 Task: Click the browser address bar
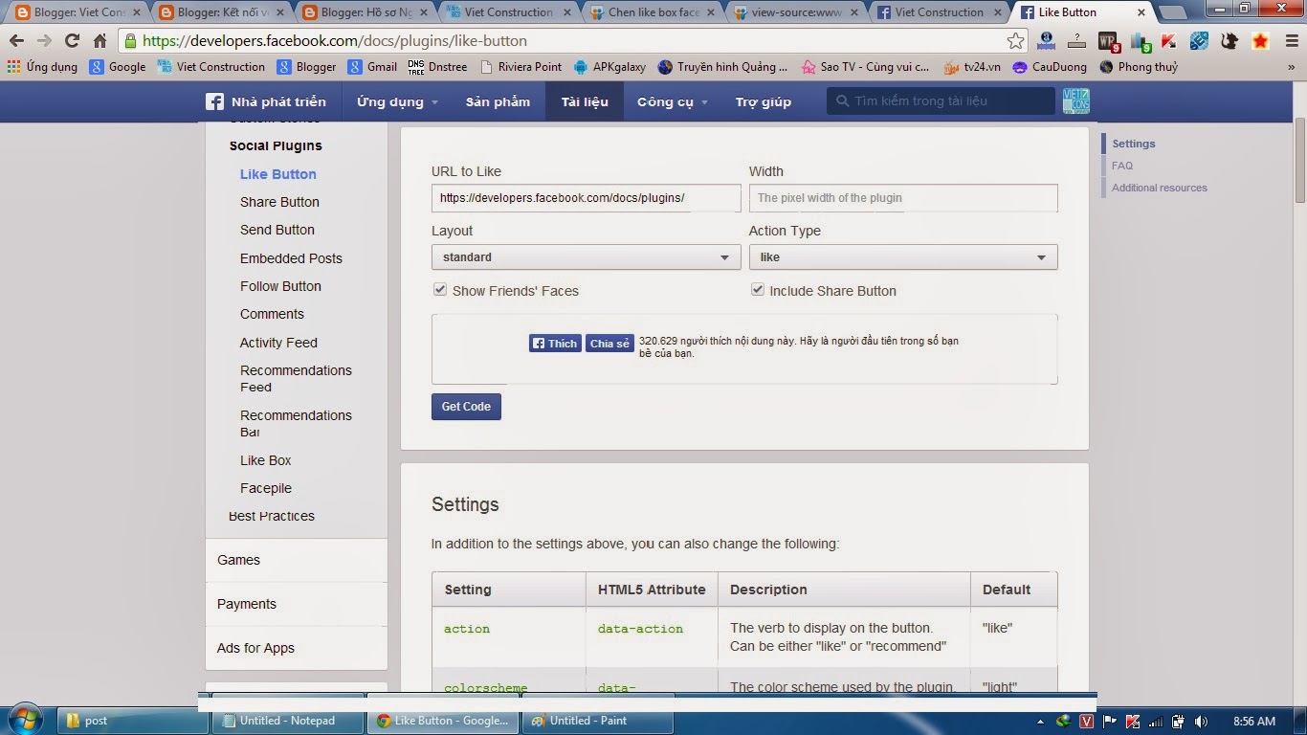pos(572,41)
